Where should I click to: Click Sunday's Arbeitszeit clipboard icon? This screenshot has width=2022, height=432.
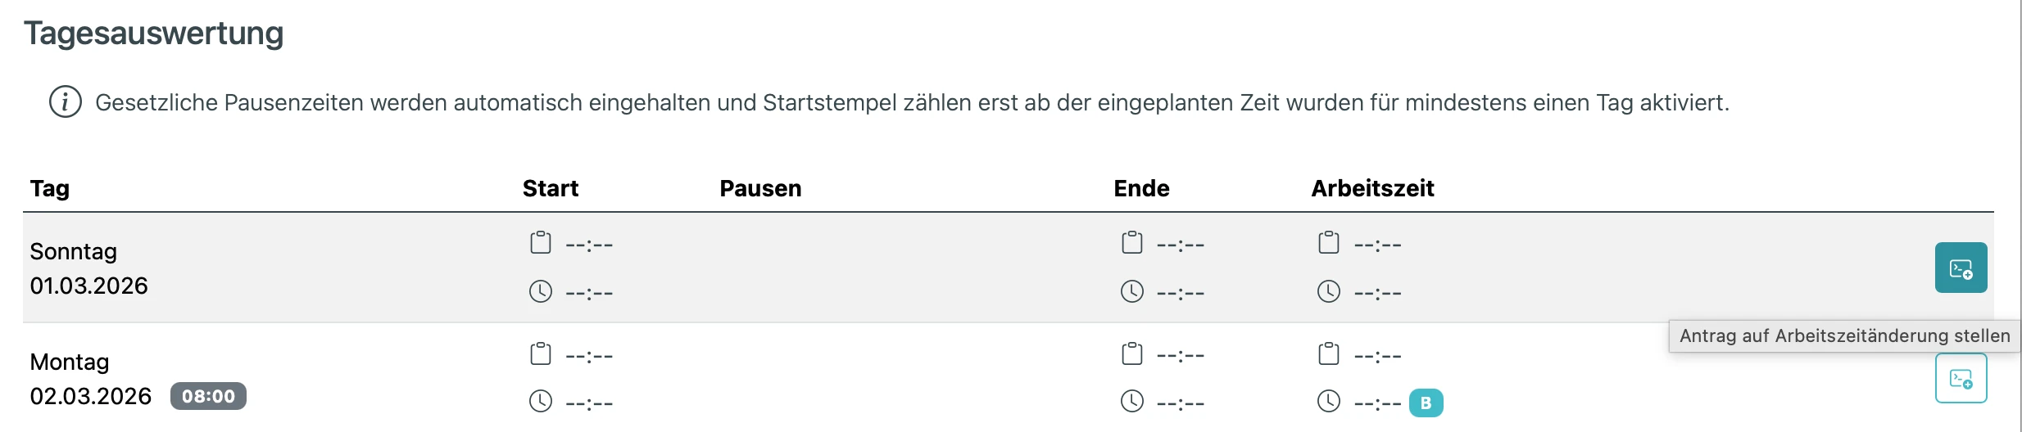(1329, 243)
